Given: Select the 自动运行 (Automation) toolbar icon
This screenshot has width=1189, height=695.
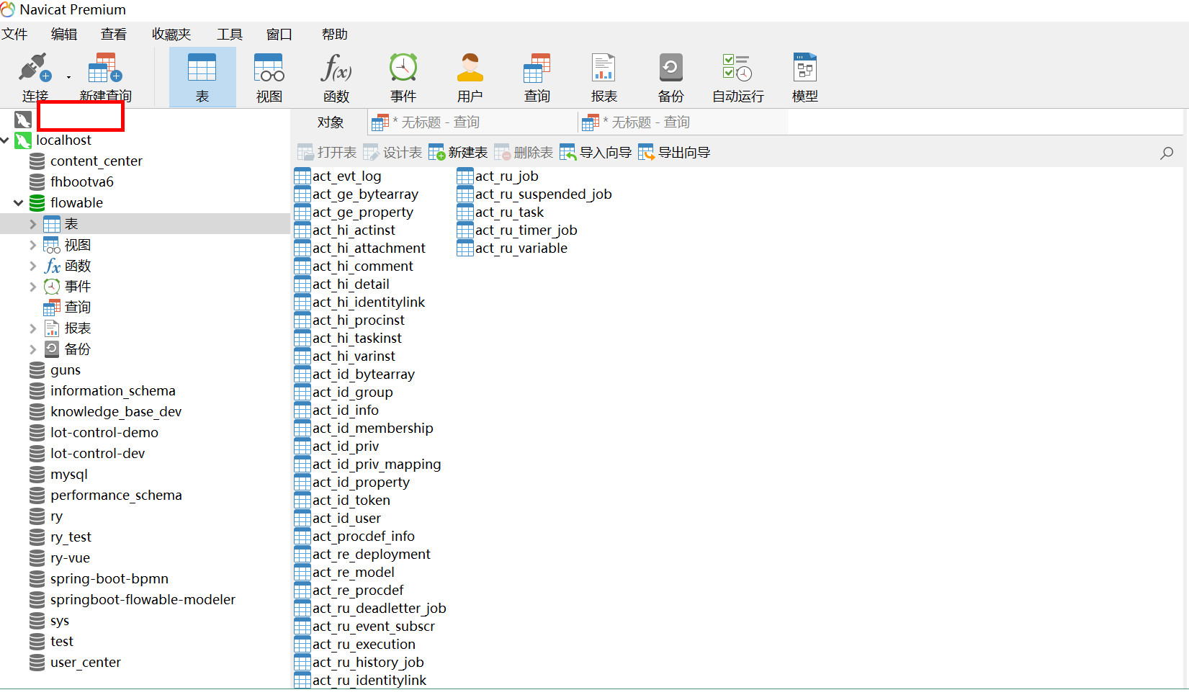Looking at the screenshot, I should [x=737, y=77].
